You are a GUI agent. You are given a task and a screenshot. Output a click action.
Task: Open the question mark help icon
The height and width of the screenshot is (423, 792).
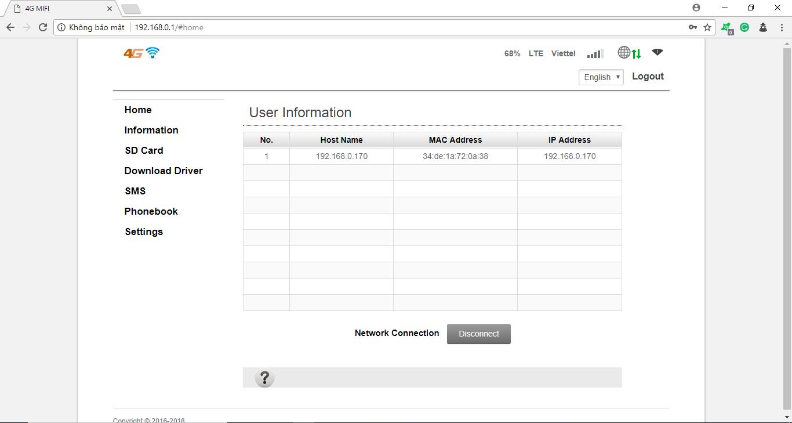tap(264, 378)
